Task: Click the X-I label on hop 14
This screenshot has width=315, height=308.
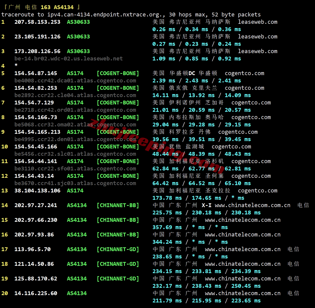Action: click(x=207, y=205)
